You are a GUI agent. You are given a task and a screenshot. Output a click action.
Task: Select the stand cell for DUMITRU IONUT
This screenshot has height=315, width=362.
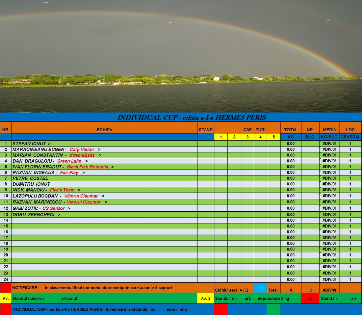206,184
